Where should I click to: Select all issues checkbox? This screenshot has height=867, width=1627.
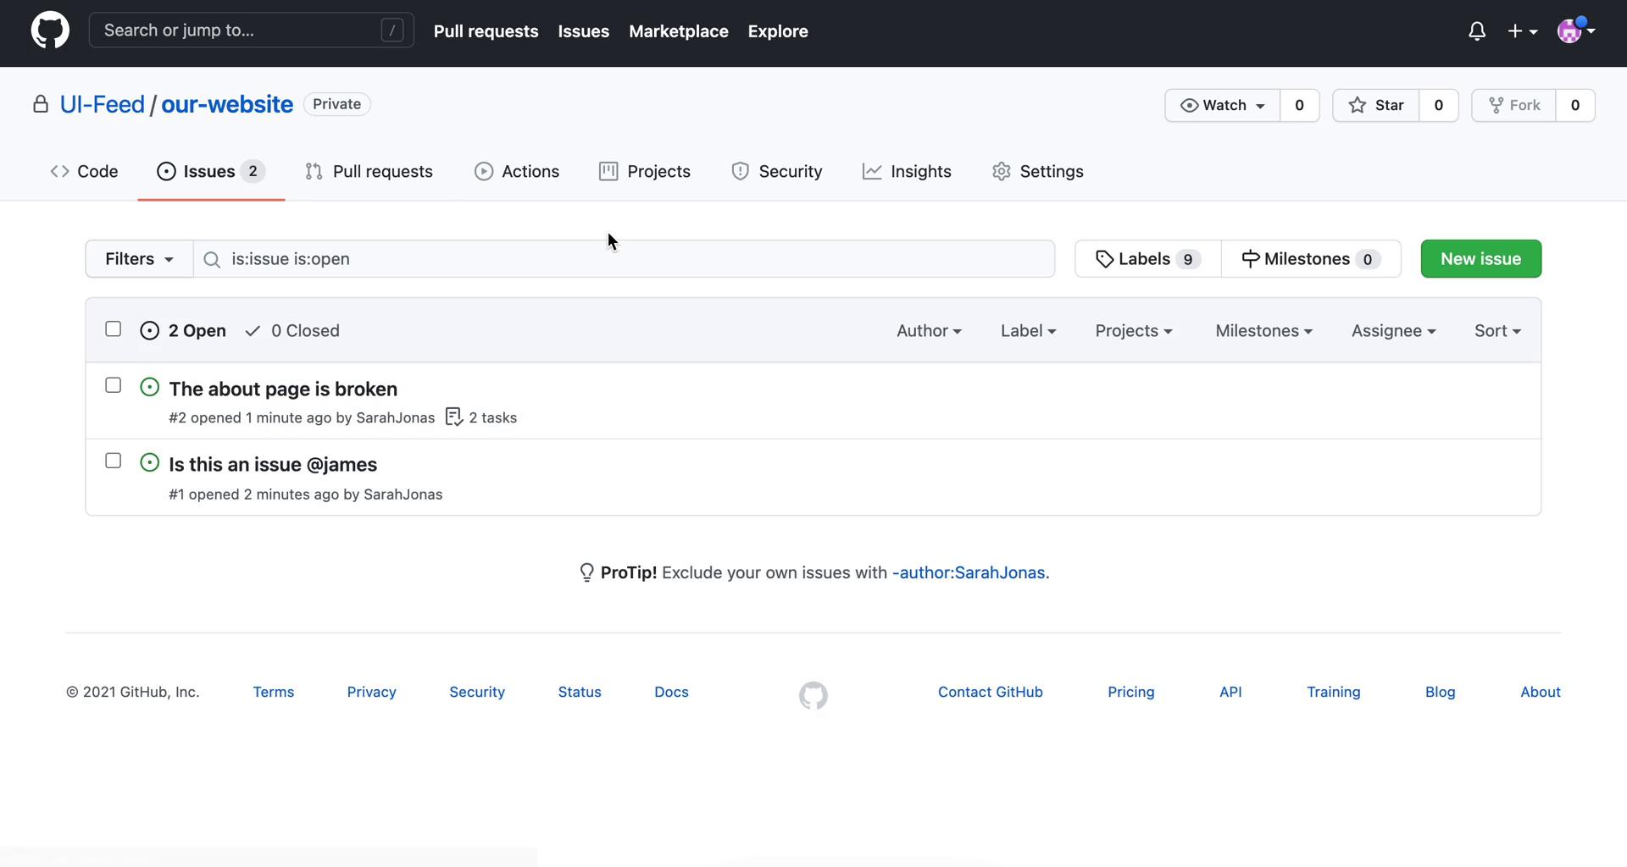[113, 329]
